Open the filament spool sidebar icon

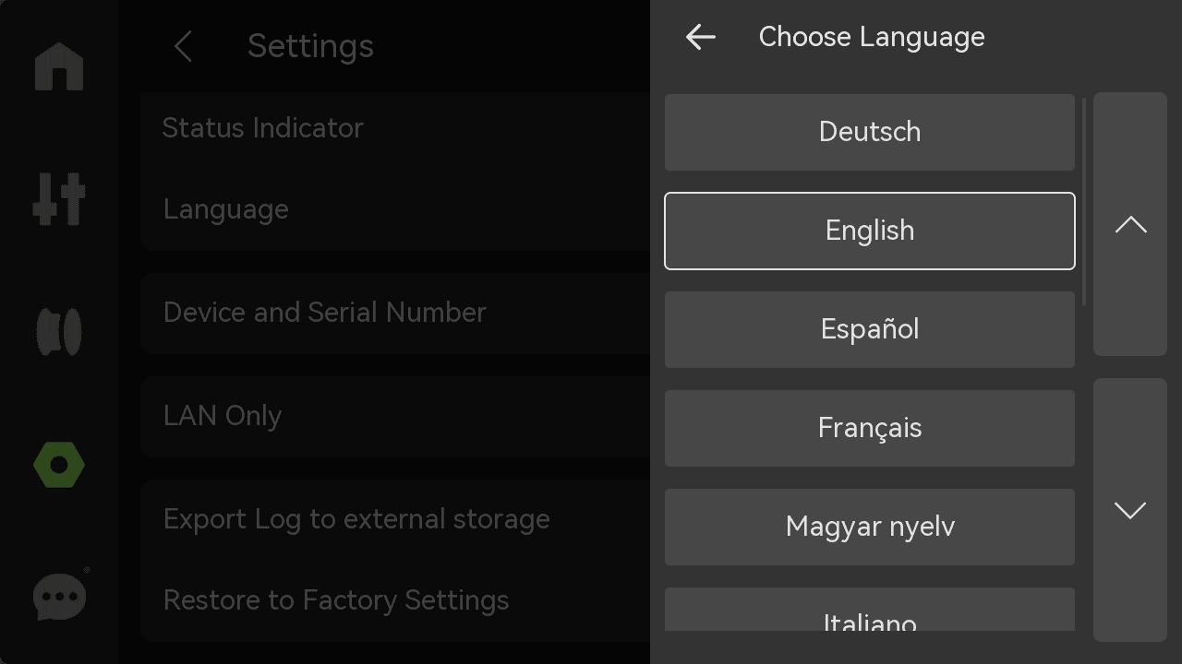(x=59, y=331)
